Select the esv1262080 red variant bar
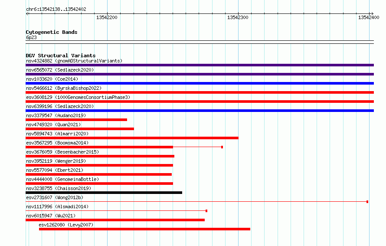 tap(144, 229)
